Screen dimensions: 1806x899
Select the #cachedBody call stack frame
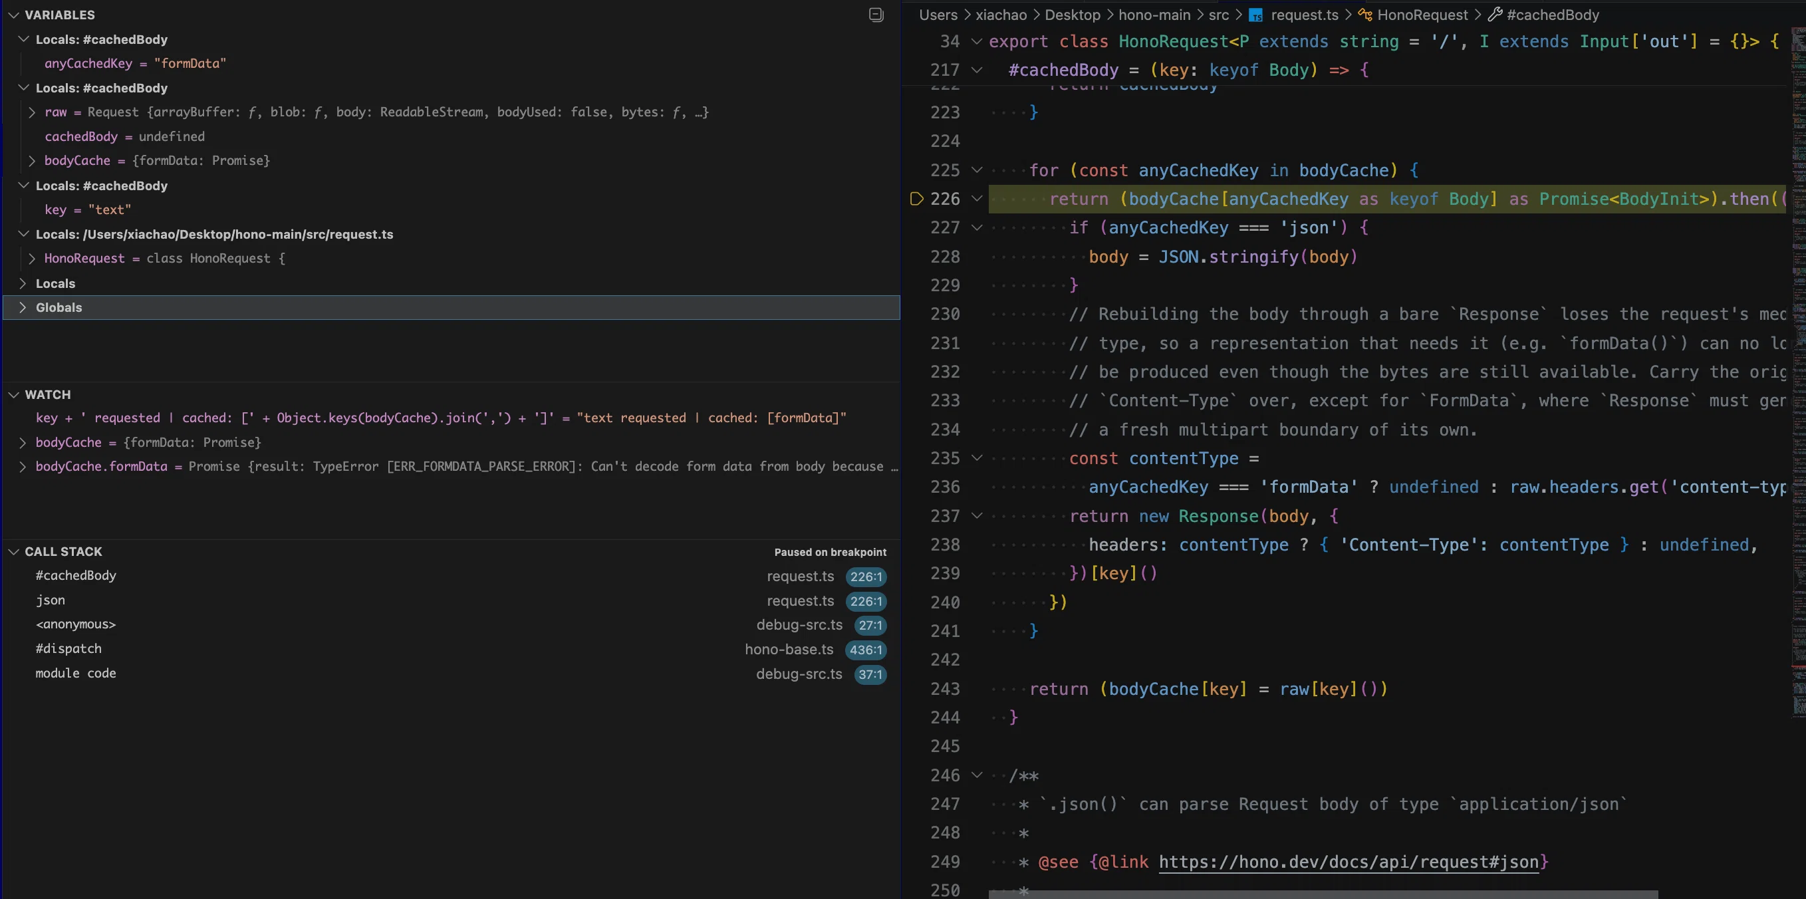coord(451,577)
